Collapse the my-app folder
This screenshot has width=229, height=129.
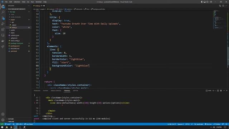(x=12, y=12)
